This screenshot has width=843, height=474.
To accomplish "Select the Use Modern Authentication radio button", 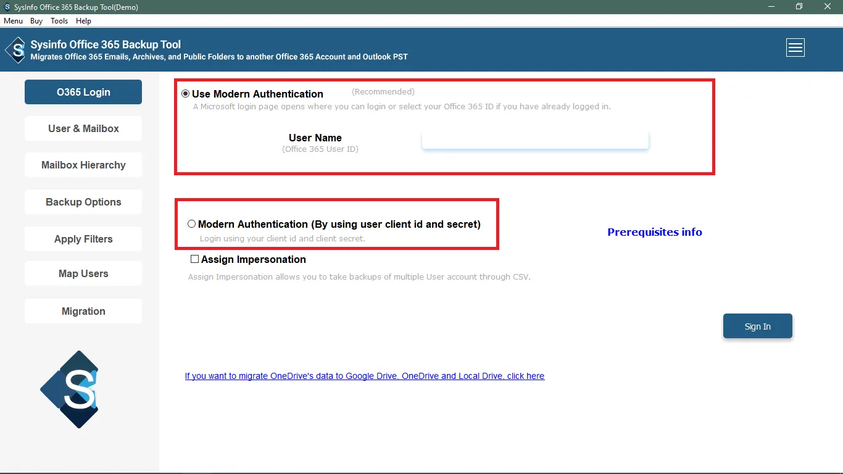I will (x=186, y=94).
